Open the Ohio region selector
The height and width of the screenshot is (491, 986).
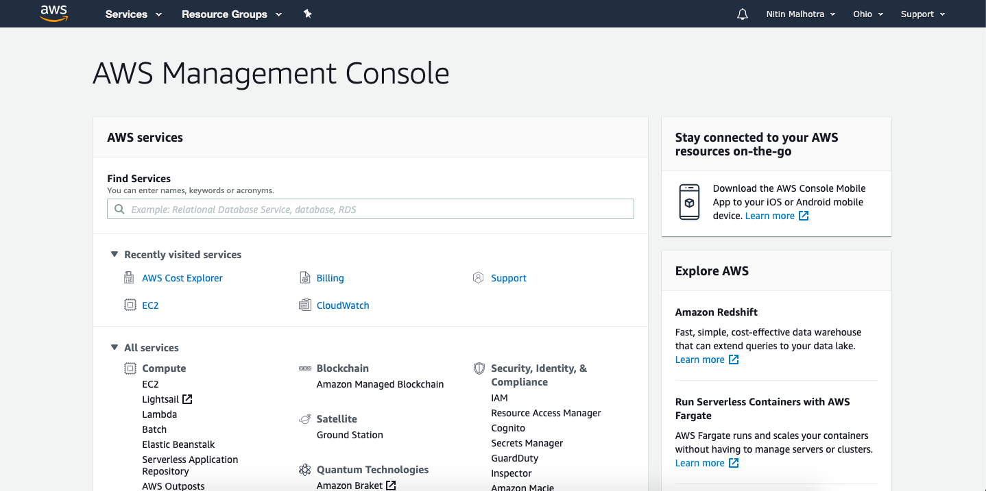pyautogui.click(x=868, y=14)
